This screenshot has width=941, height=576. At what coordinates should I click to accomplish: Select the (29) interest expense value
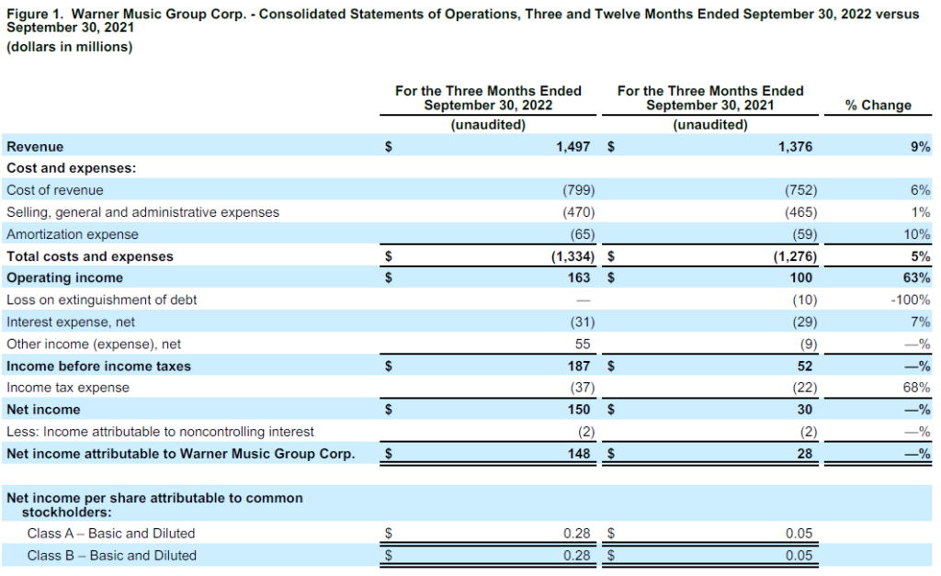[805, 322]
